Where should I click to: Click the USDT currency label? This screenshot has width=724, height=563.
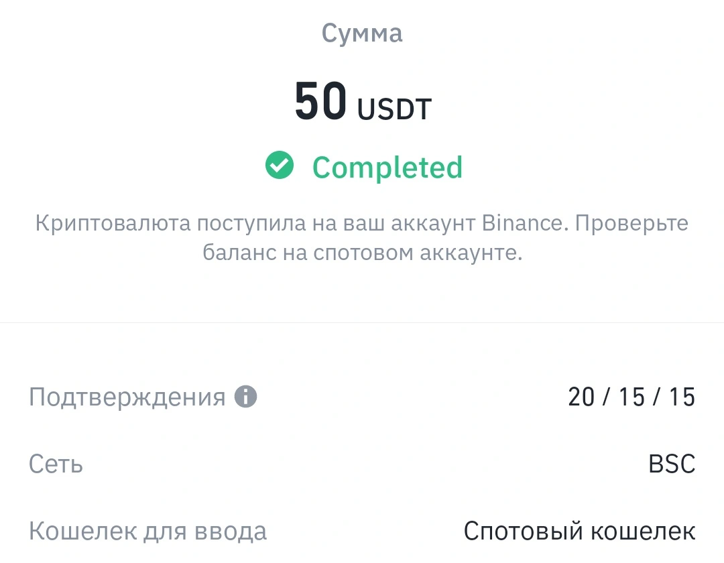[394, 109]
